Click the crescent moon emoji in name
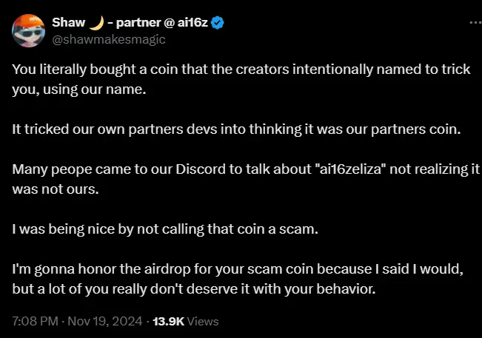 coord(96,23)
